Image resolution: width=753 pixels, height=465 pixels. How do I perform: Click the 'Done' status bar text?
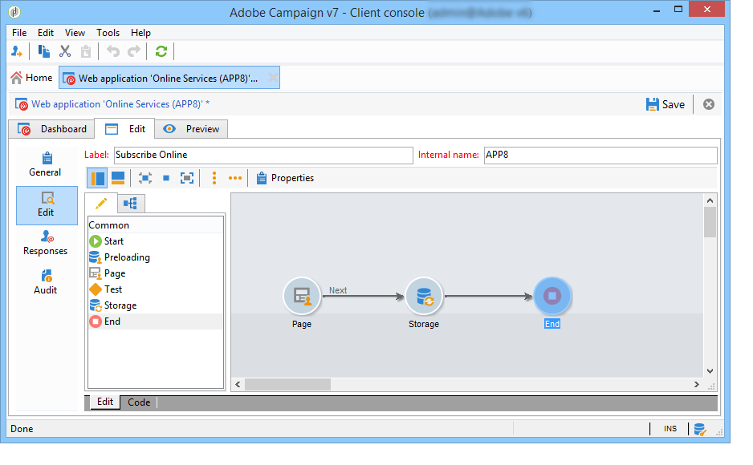[x=22, y=429]
